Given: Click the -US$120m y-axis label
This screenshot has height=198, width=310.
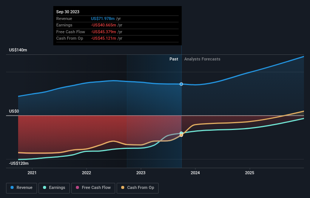Looking at the screenshot, I should coord(19,163).
